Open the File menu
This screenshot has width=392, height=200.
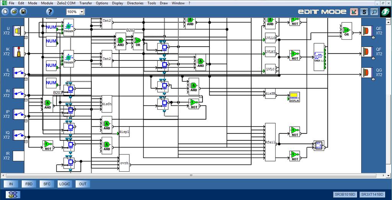(x=11, y=3)
